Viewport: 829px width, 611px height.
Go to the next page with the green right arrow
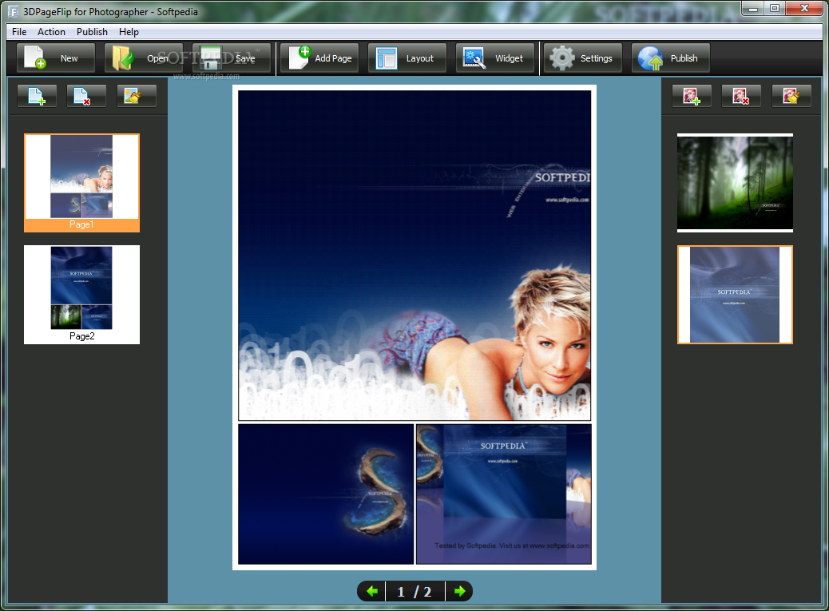pyautogui.click(x=459, y=591)
